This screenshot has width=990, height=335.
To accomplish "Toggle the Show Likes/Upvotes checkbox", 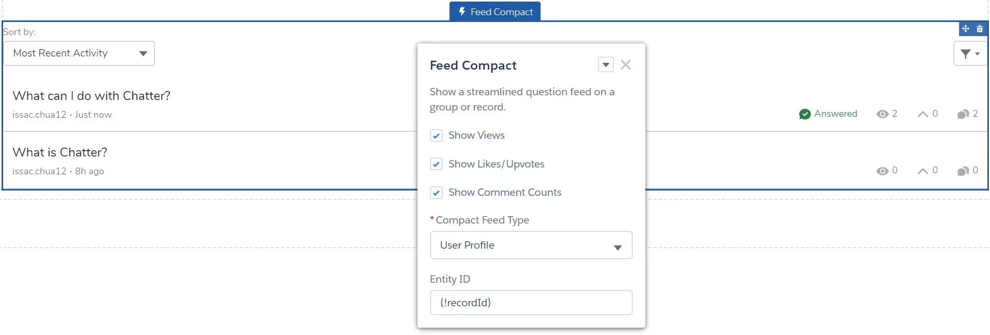I will pyautogui.click(x=436, y=164).
